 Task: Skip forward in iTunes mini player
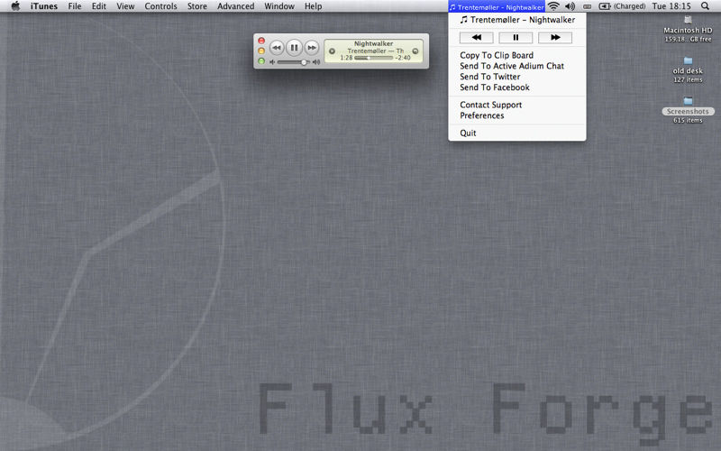tap(311, 48)
